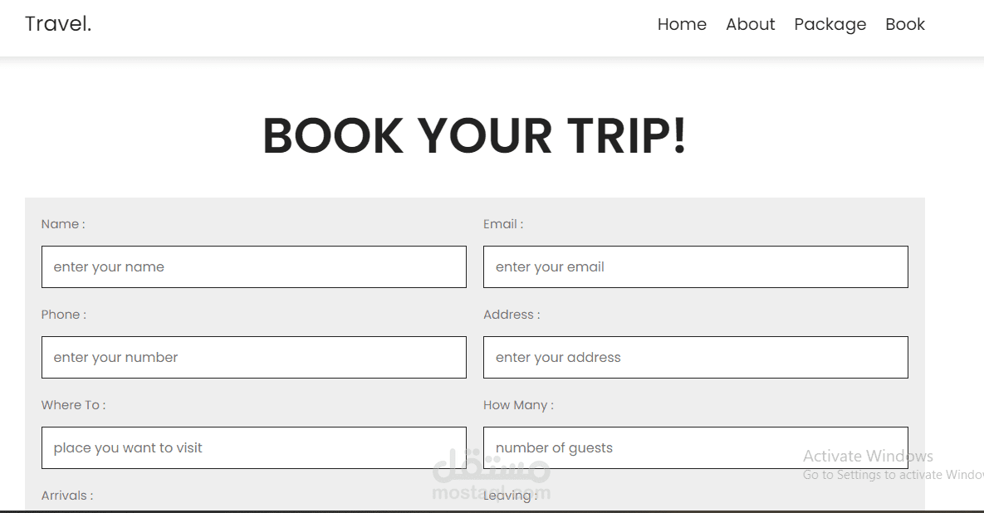Select the 'Phone :' label text

pos(64,315)
